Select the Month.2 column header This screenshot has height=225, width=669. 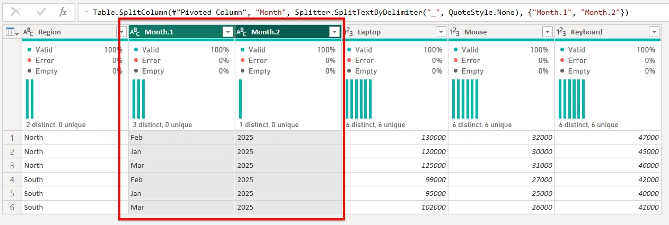pos(288,32)
